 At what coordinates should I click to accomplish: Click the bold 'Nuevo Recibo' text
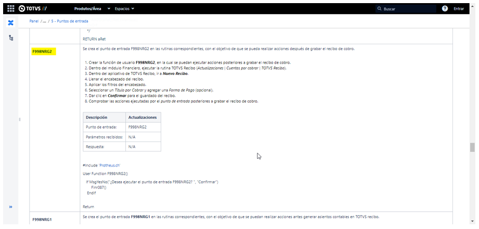[175, 74]
